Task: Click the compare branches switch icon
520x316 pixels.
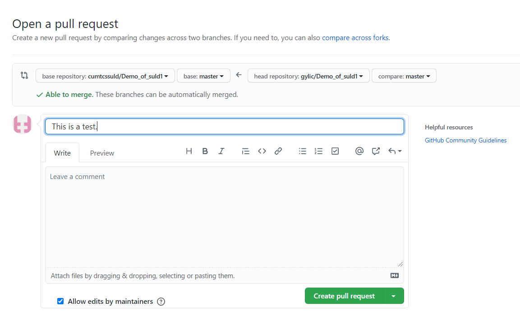Action: tap(24, 75)
